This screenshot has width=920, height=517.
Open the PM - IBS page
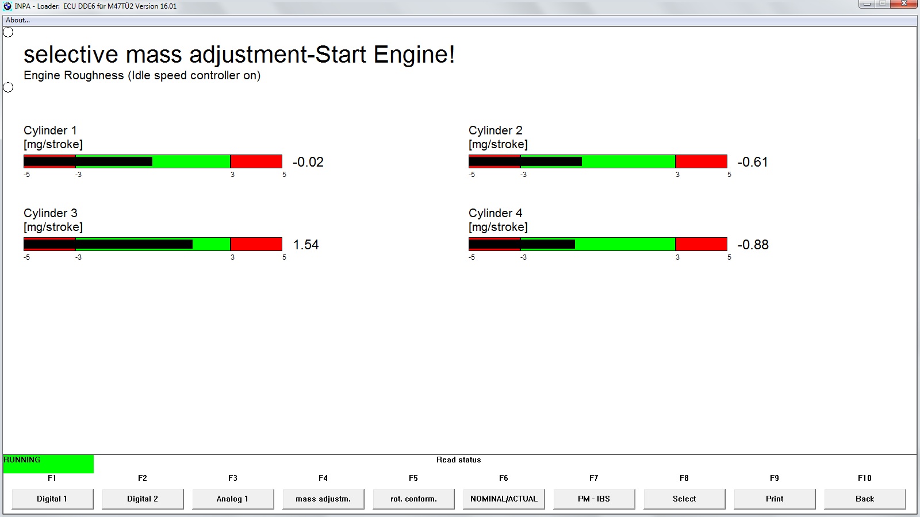point(594,499)
